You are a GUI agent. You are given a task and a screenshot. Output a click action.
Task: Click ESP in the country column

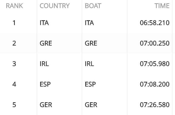coord(45,84)
